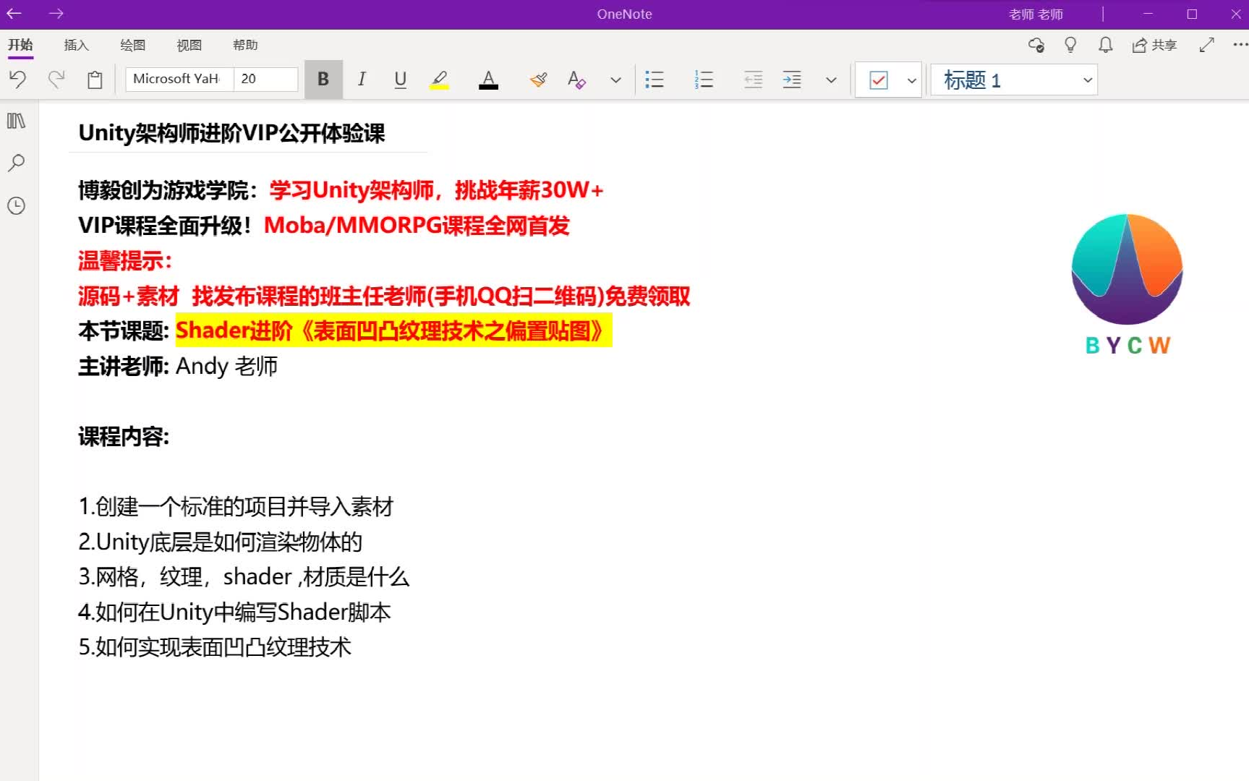Viewport: 1249px width, 781px height.
Task: Go forward with the right arrow
Action: point(56,14)
